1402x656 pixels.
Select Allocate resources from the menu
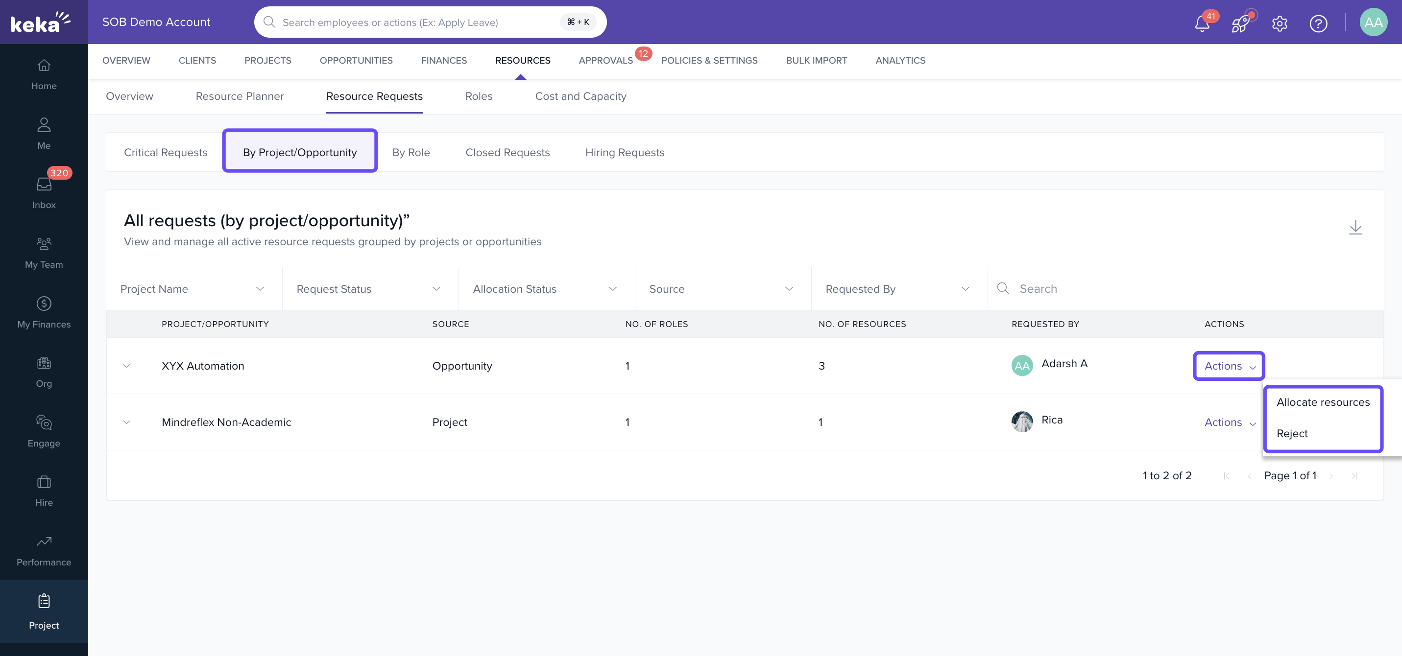[x=1323, y=402]
